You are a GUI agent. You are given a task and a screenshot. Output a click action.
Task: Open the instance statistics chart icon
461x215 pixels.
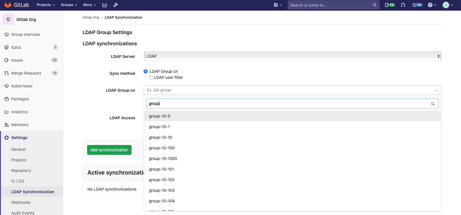coord(105,5)
